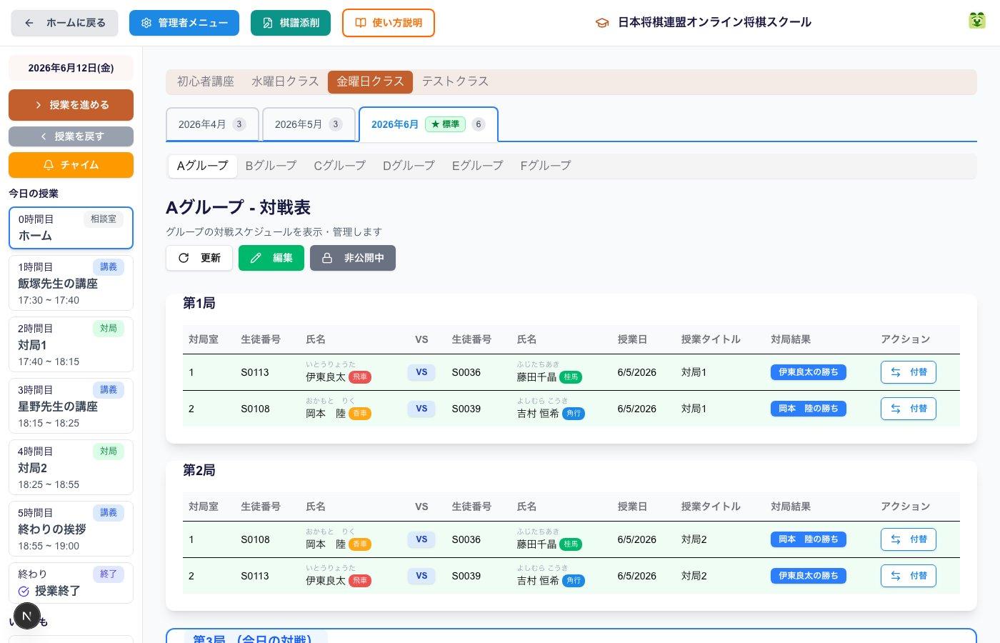
Task: Click 伊東良太の勝ち result in 第1局
Action: [809, 372]
